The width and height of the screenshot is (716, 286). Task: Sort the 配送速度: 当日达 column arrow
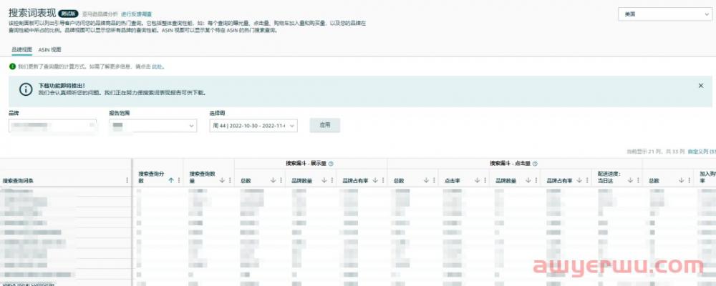coord(631,181)
